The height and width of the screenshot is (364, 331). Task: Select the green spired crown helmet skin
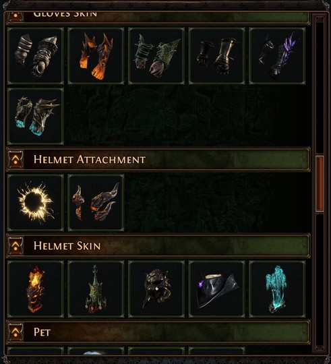pos(96,289)
